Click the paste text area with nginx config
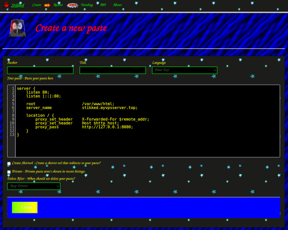Viewport: 288px width, 230px height. click(x=145, y=122)
